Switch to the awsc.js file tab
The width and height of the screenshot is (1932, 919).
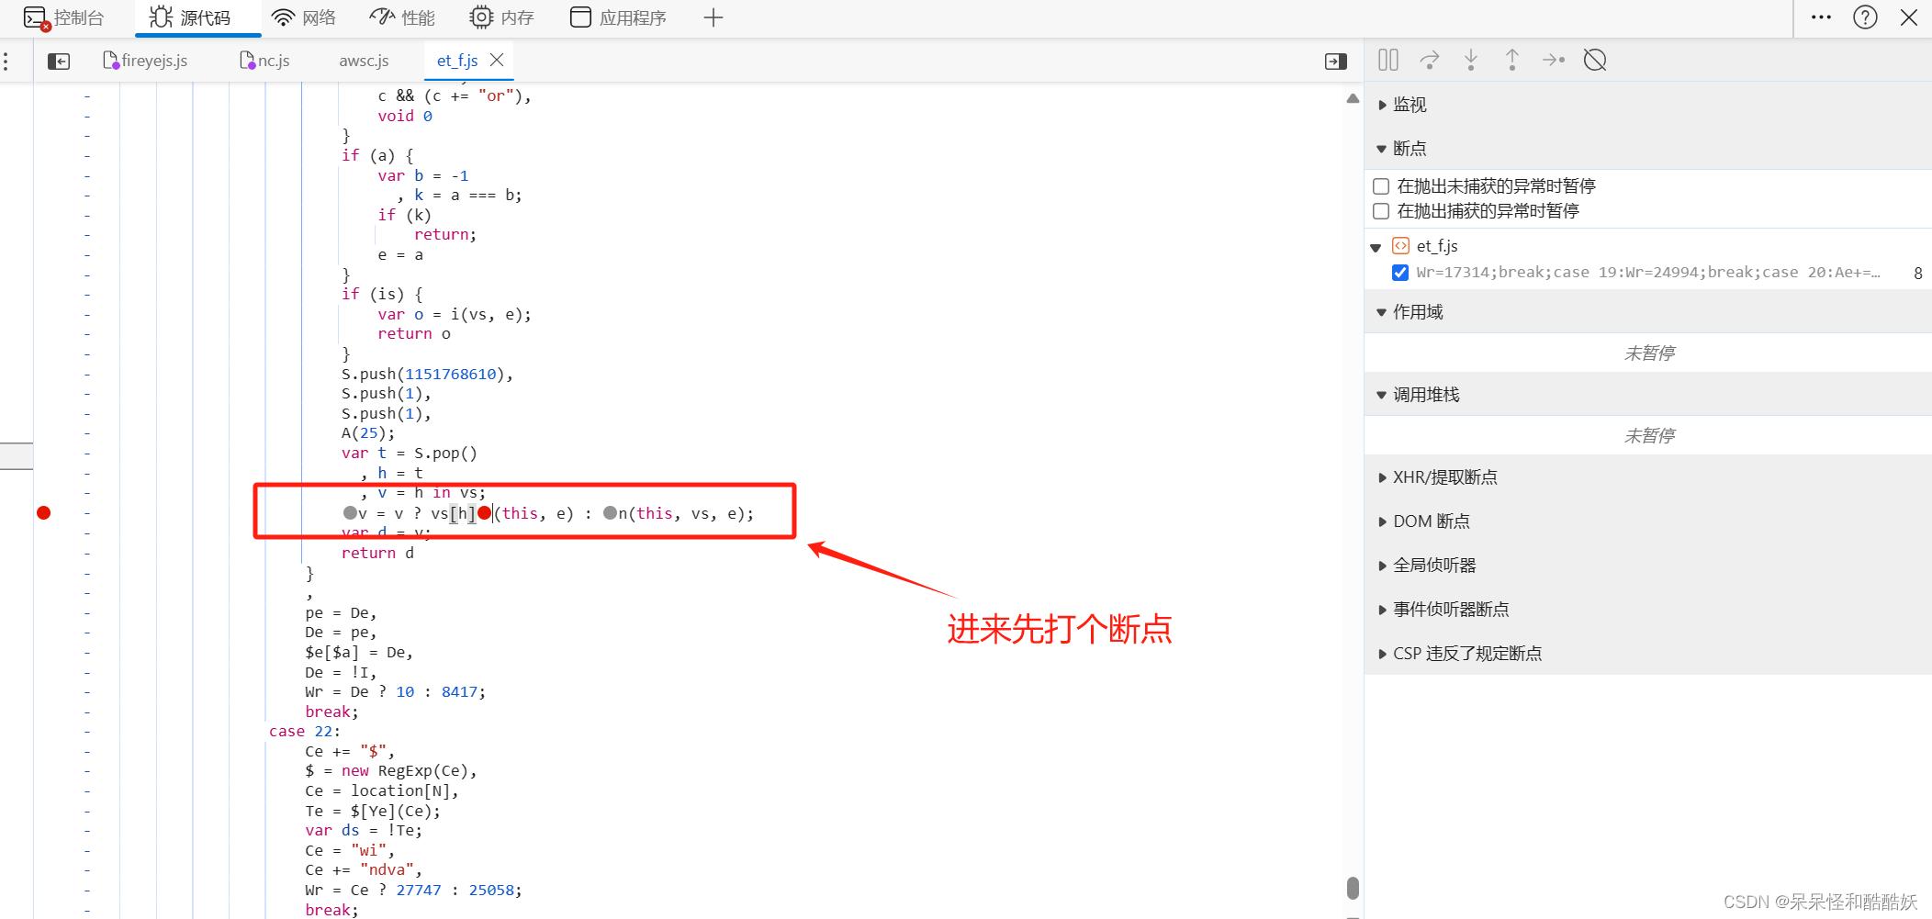[x=364, y=61]
